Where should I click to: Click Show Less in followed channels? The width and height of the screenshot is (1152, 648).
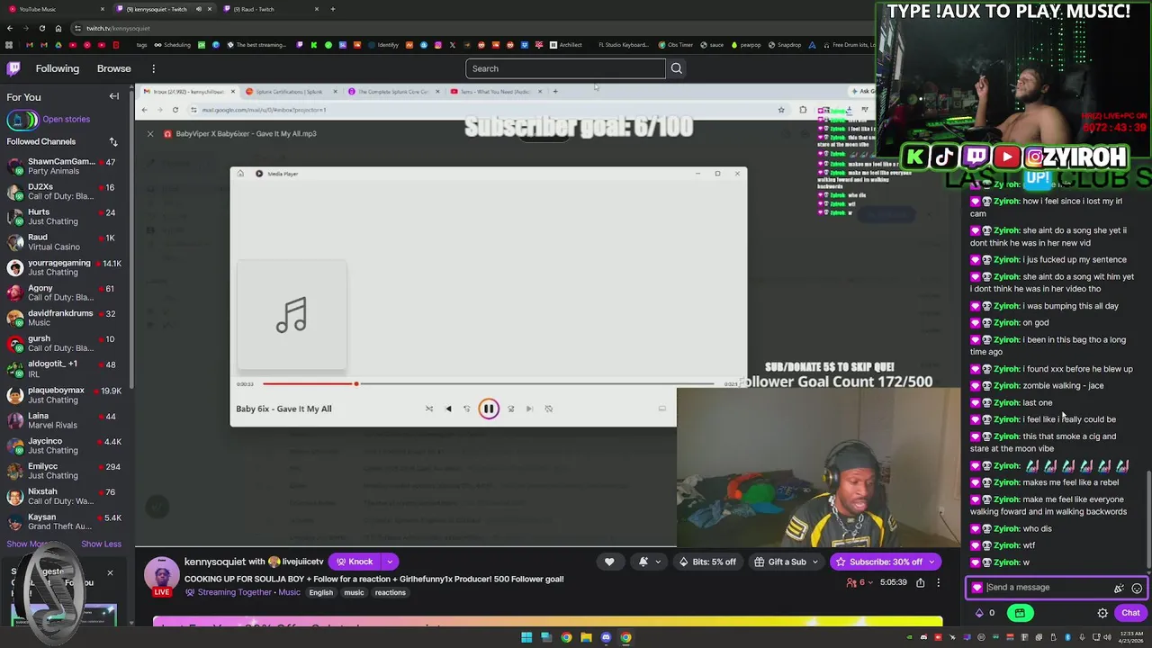101,544
